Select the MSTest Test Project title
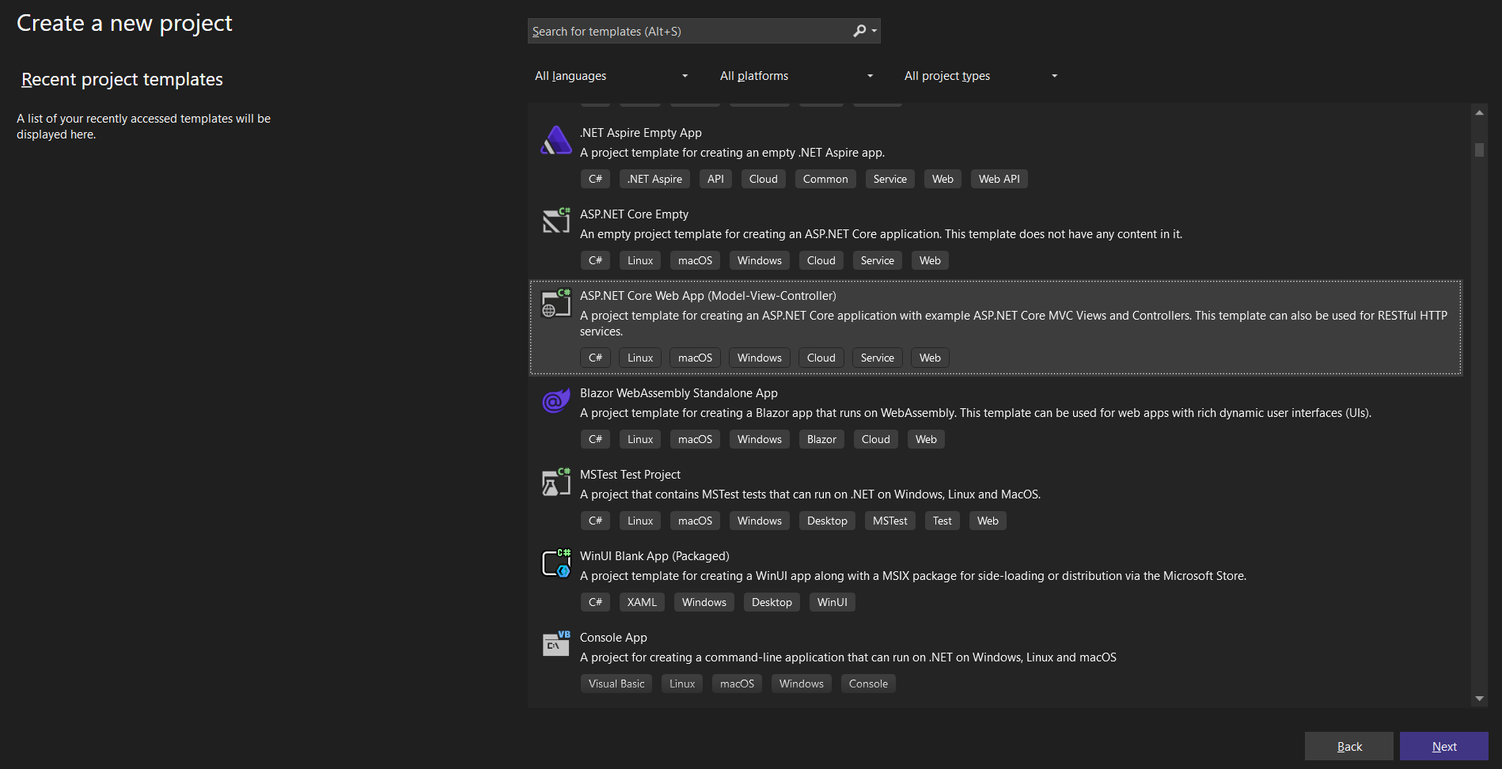Screen dimensions: 1502x769 [630, 475]
